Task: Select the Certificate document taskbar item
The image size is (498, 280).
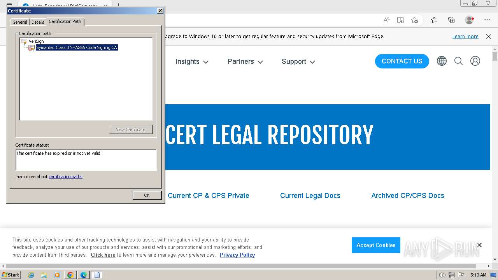Action: pyautogui.click(x=97, y=275)
